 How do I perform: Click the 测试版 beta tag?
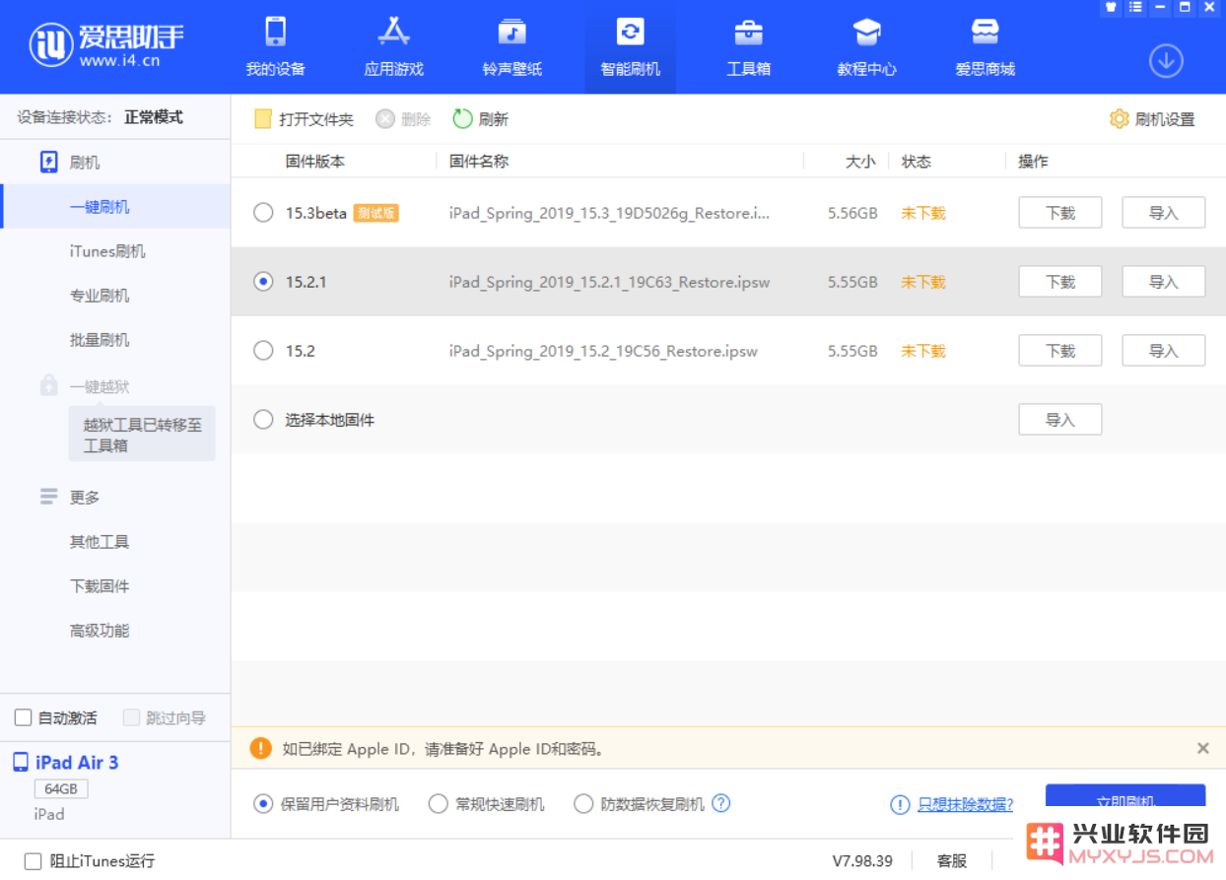pyautogui.click(x=375, y=213)
